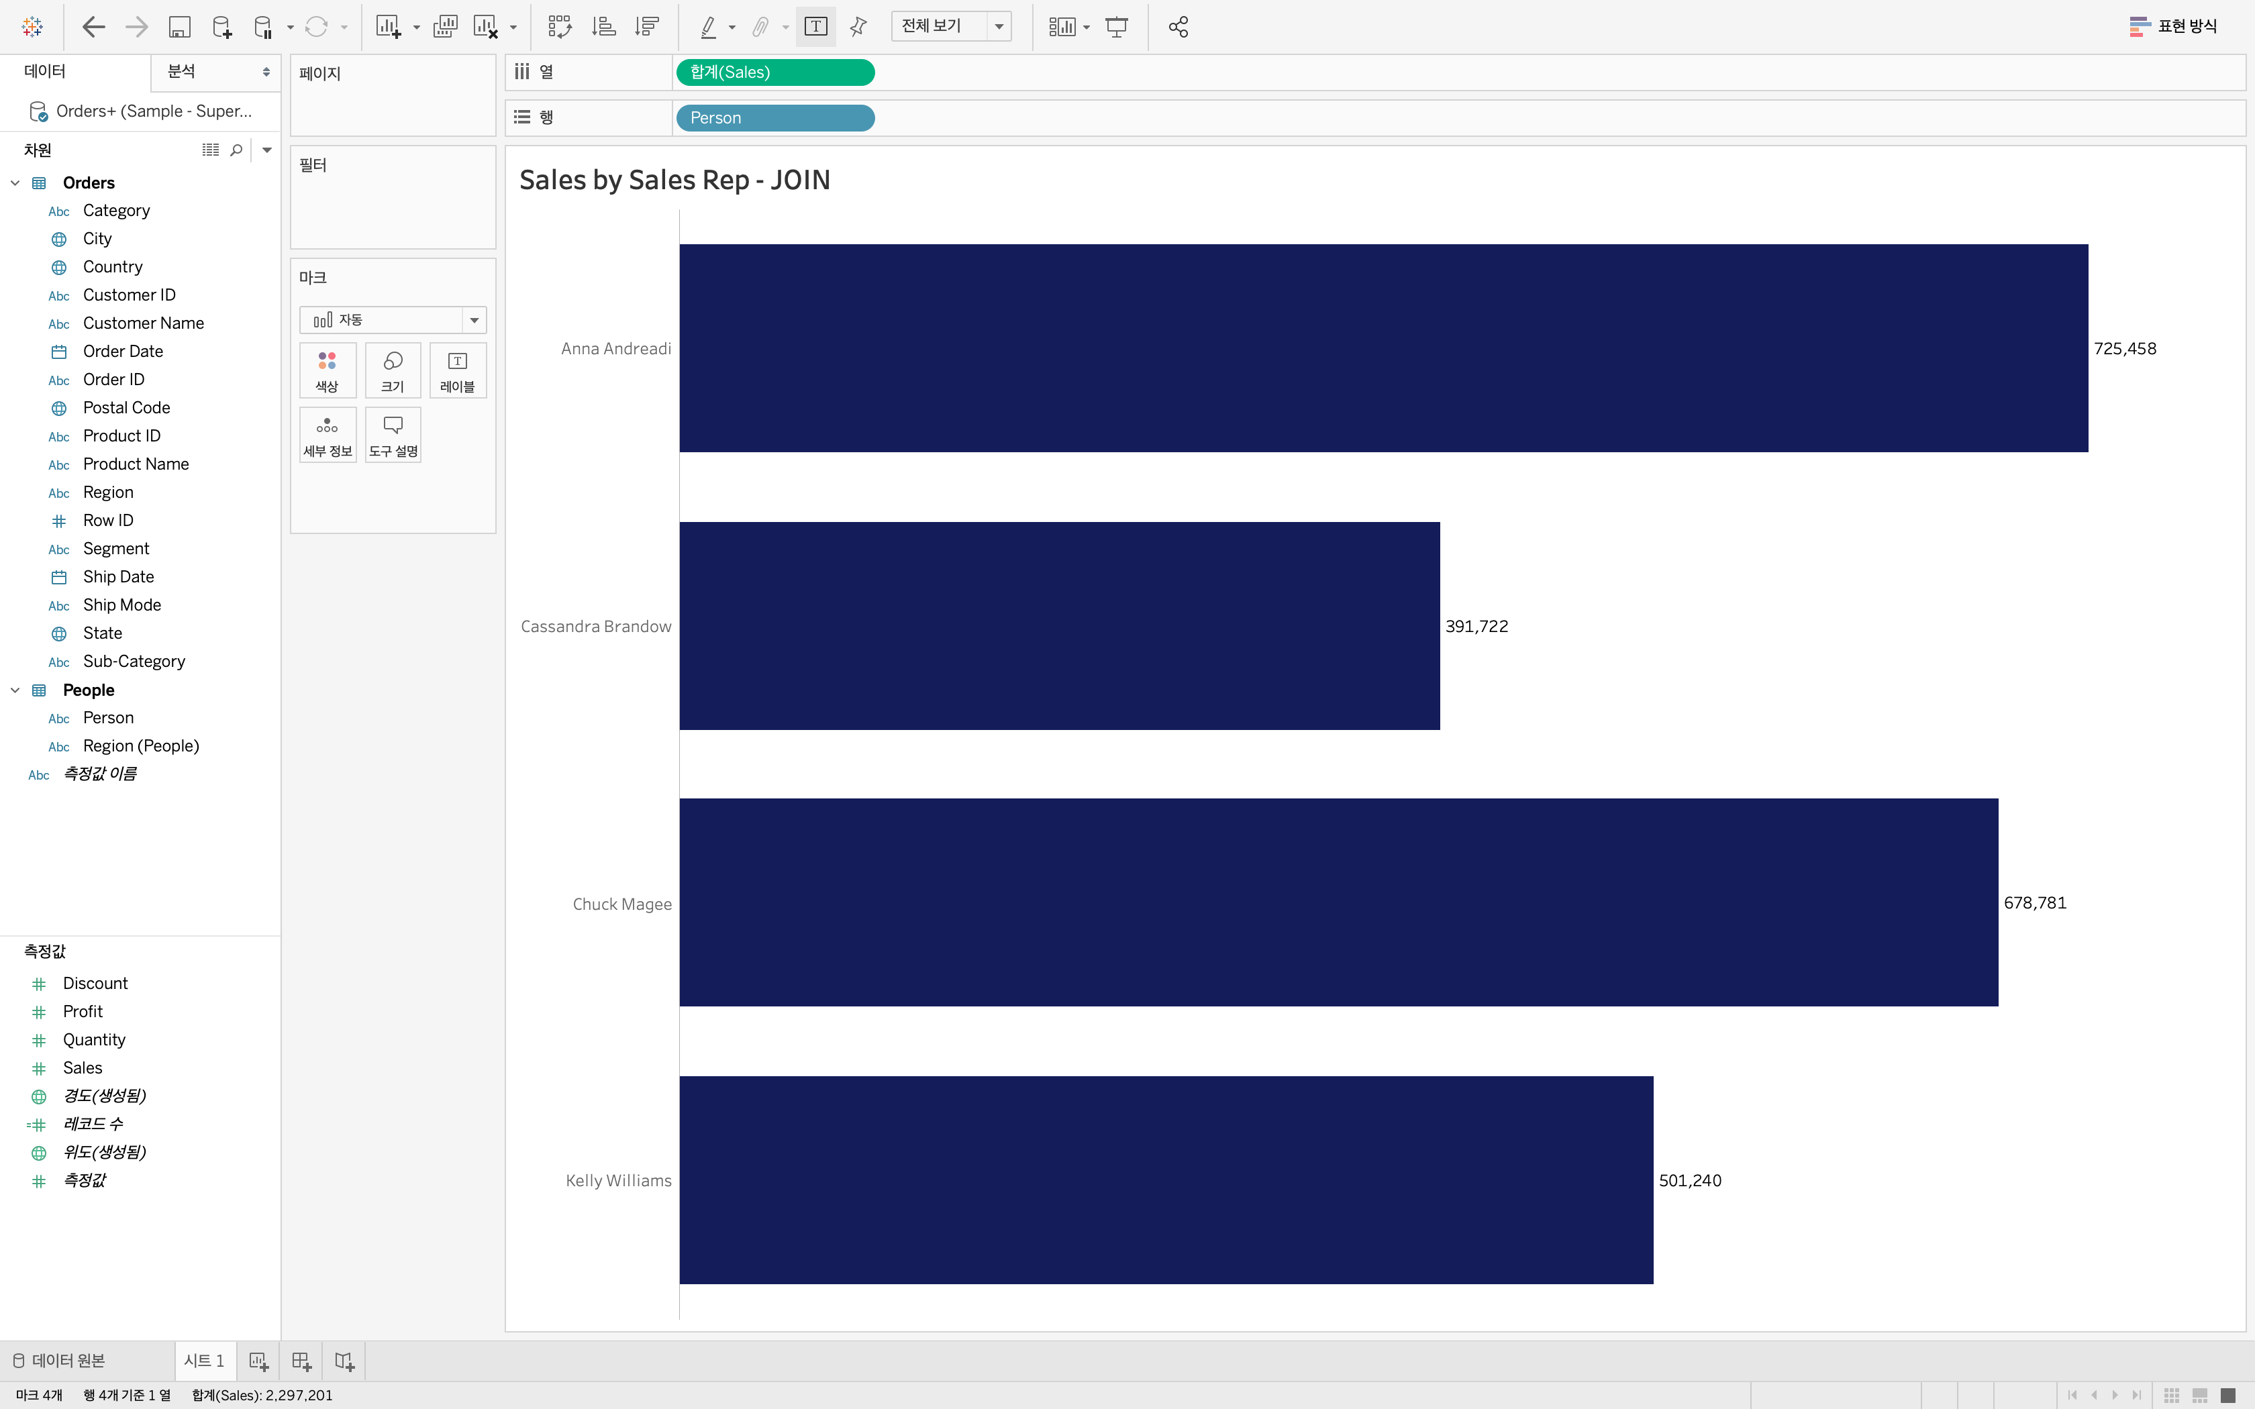
Task: Sort ascending using the toolbar icon
Action: (x=603, y=27)
